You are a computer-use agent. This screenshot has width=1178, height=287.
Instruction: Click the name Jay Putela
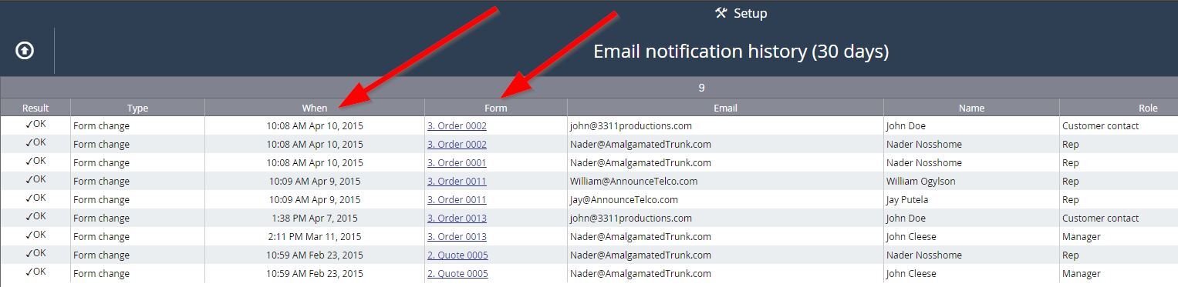point(907,199)
